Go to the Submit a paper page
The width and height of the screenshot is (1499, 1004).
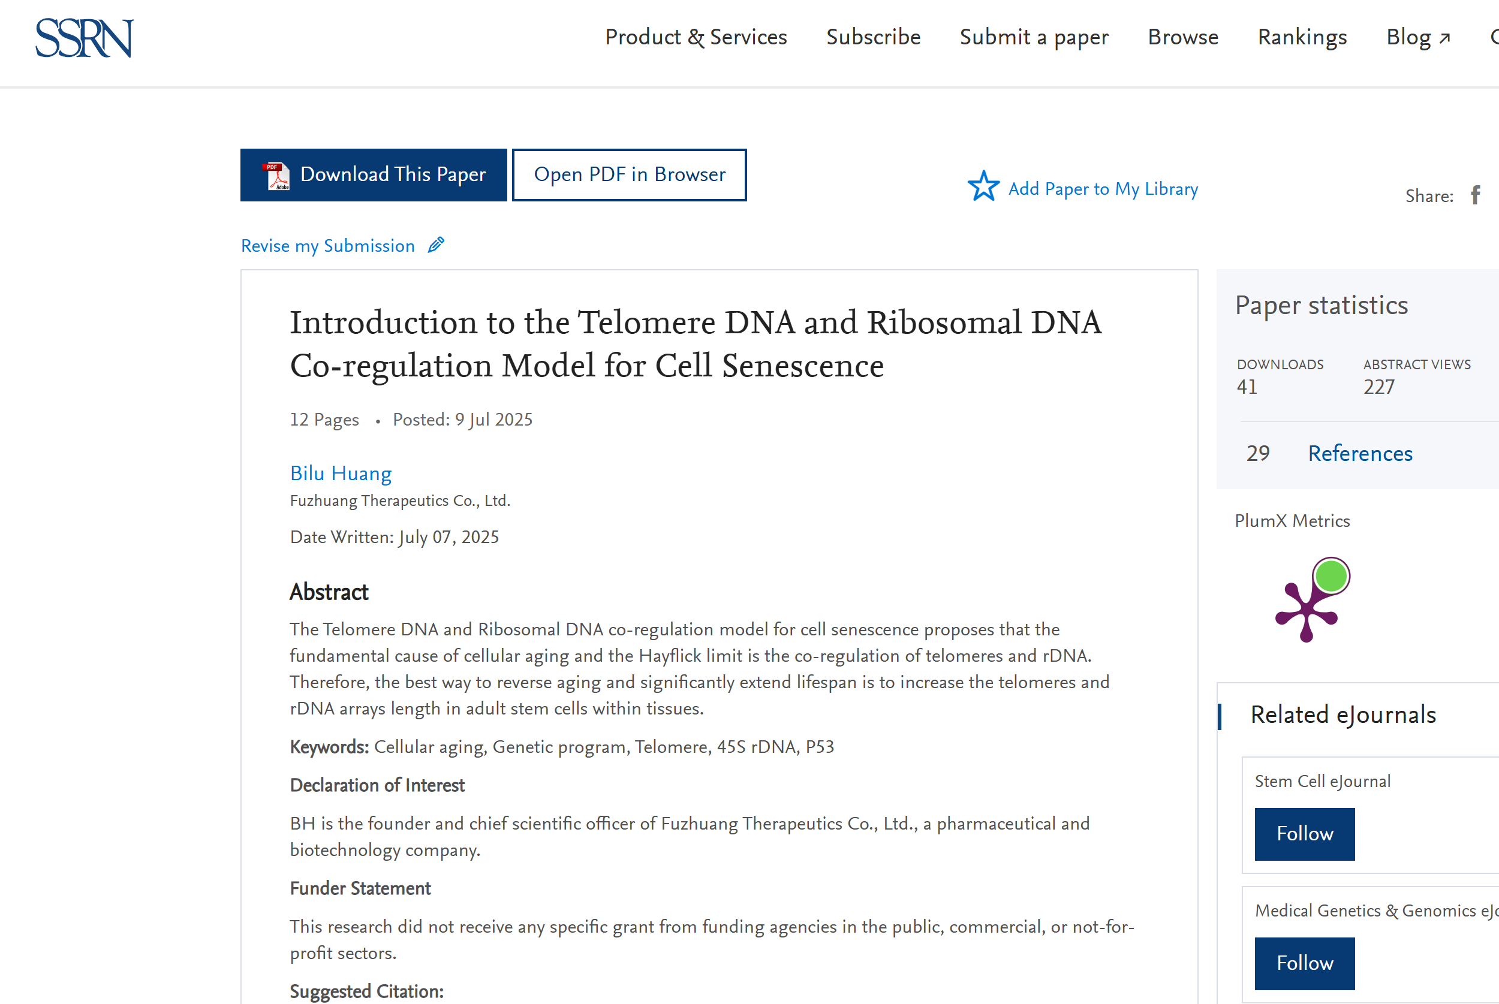[1034, 37]
